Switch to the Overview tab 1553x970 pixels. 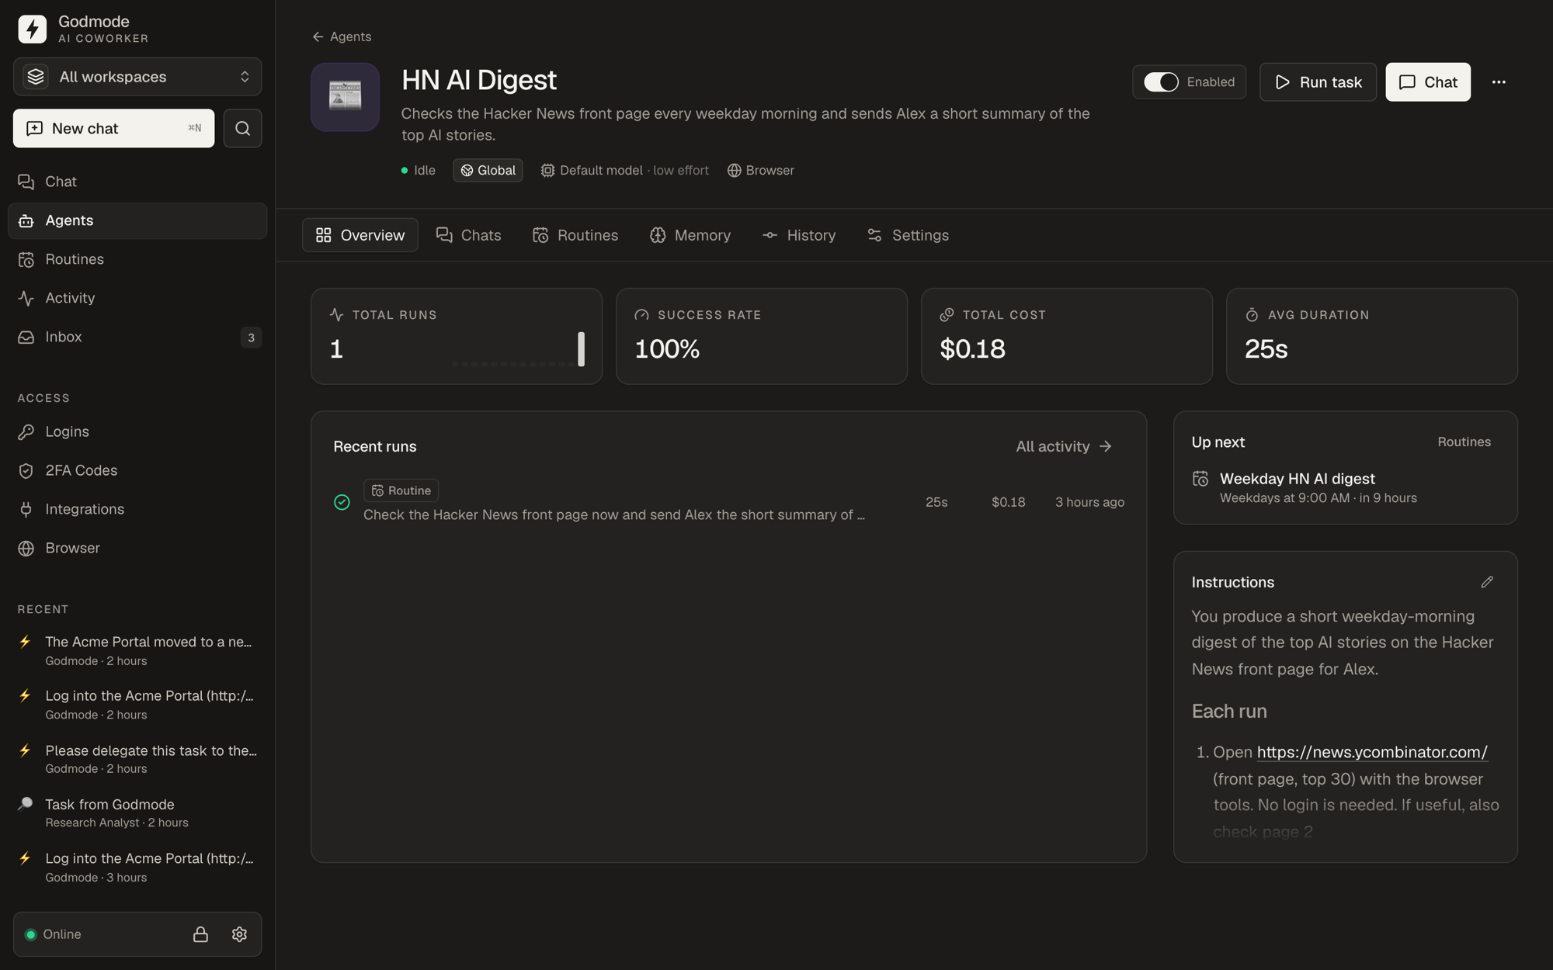tap(360, 235)
